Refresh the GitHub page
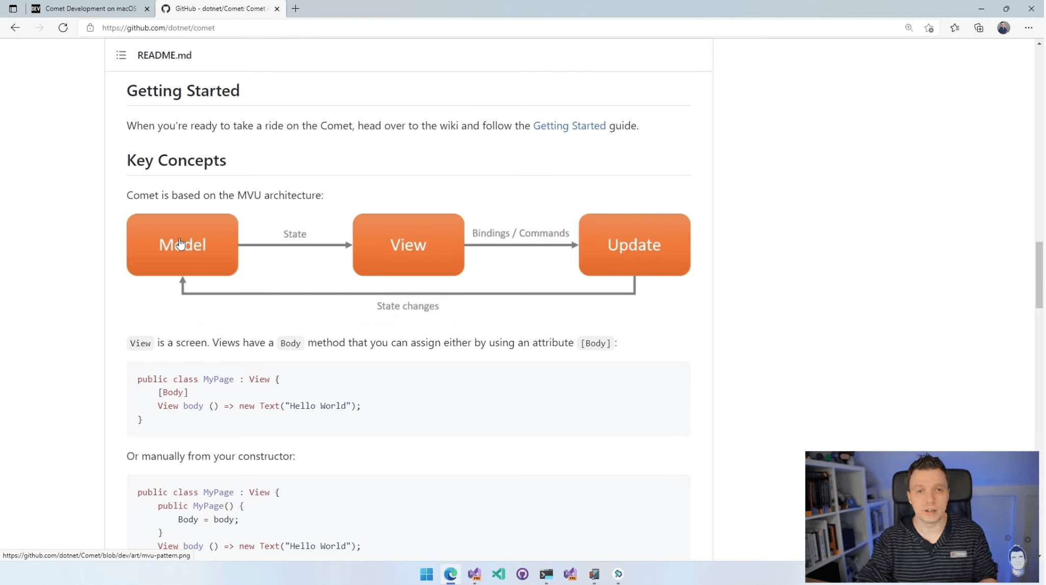Screen dimensions: 1046x585 pos(63,28)
